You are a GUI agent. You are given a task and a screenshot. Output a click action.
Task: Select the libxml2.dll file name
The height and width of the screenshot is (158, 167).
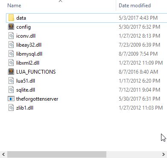point(28,63)
